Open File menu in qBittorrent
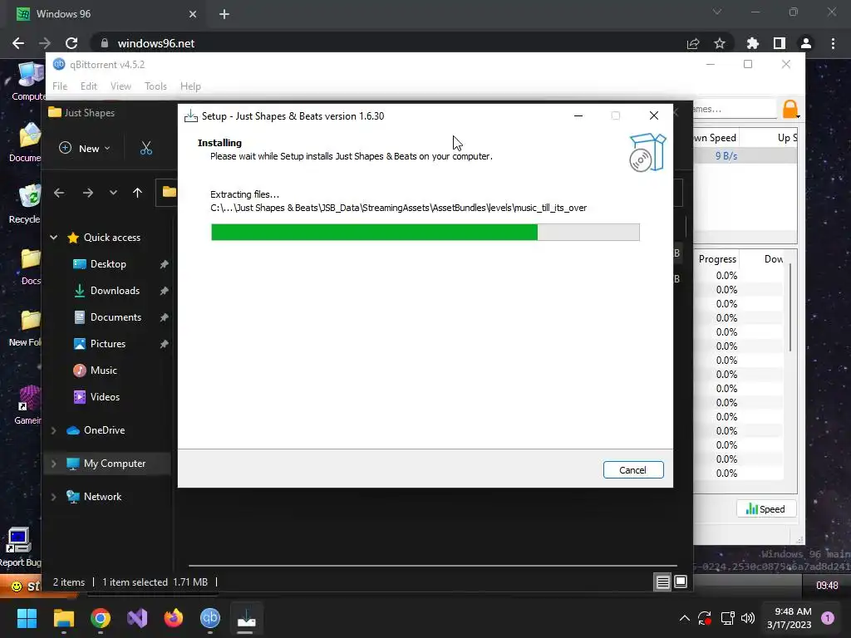851x638 pixels. click(60, 86)
